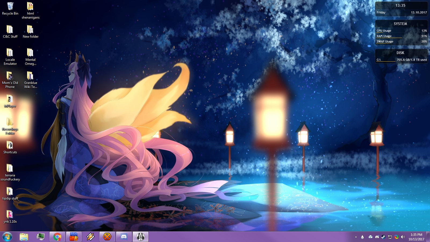Image resolution: width=430 pixels, height=242 pixels.
Task: Open the volume control speaker icon
Action: 403,237
